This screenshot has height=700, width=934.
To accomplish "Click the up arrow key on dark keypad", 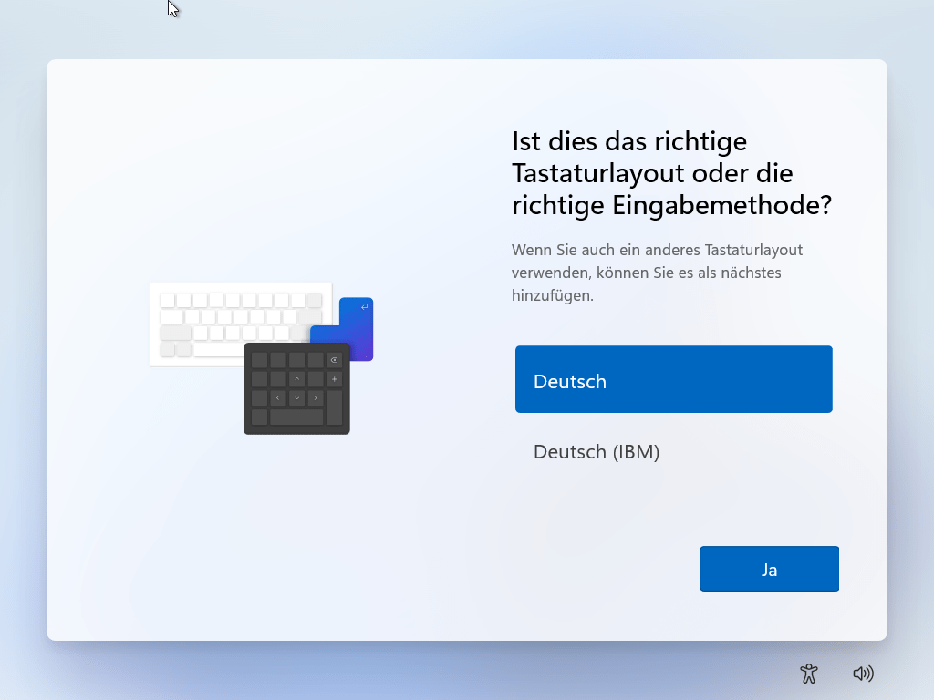I will (x=297, y=379).
